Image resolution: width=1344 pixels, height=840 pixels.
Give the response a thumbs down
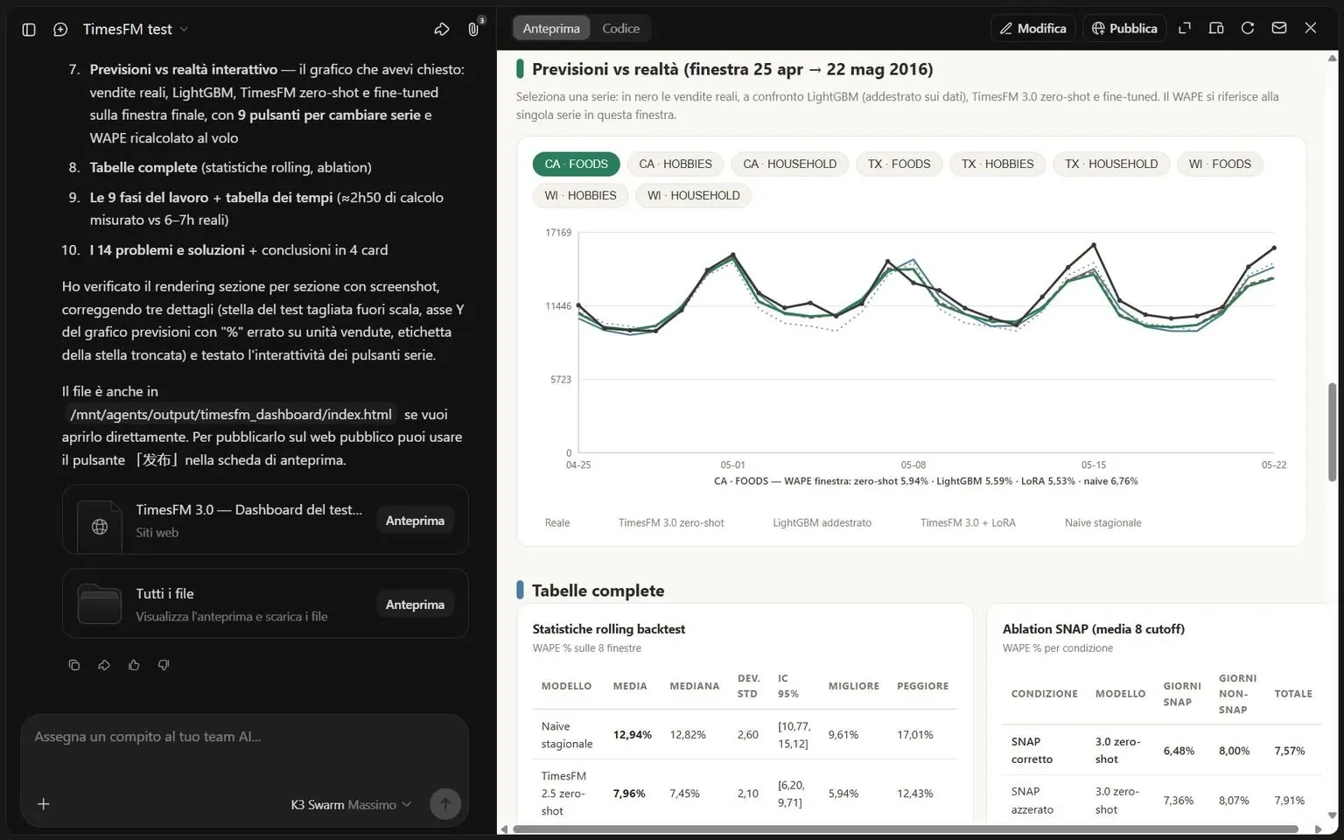tap(164, 665)
